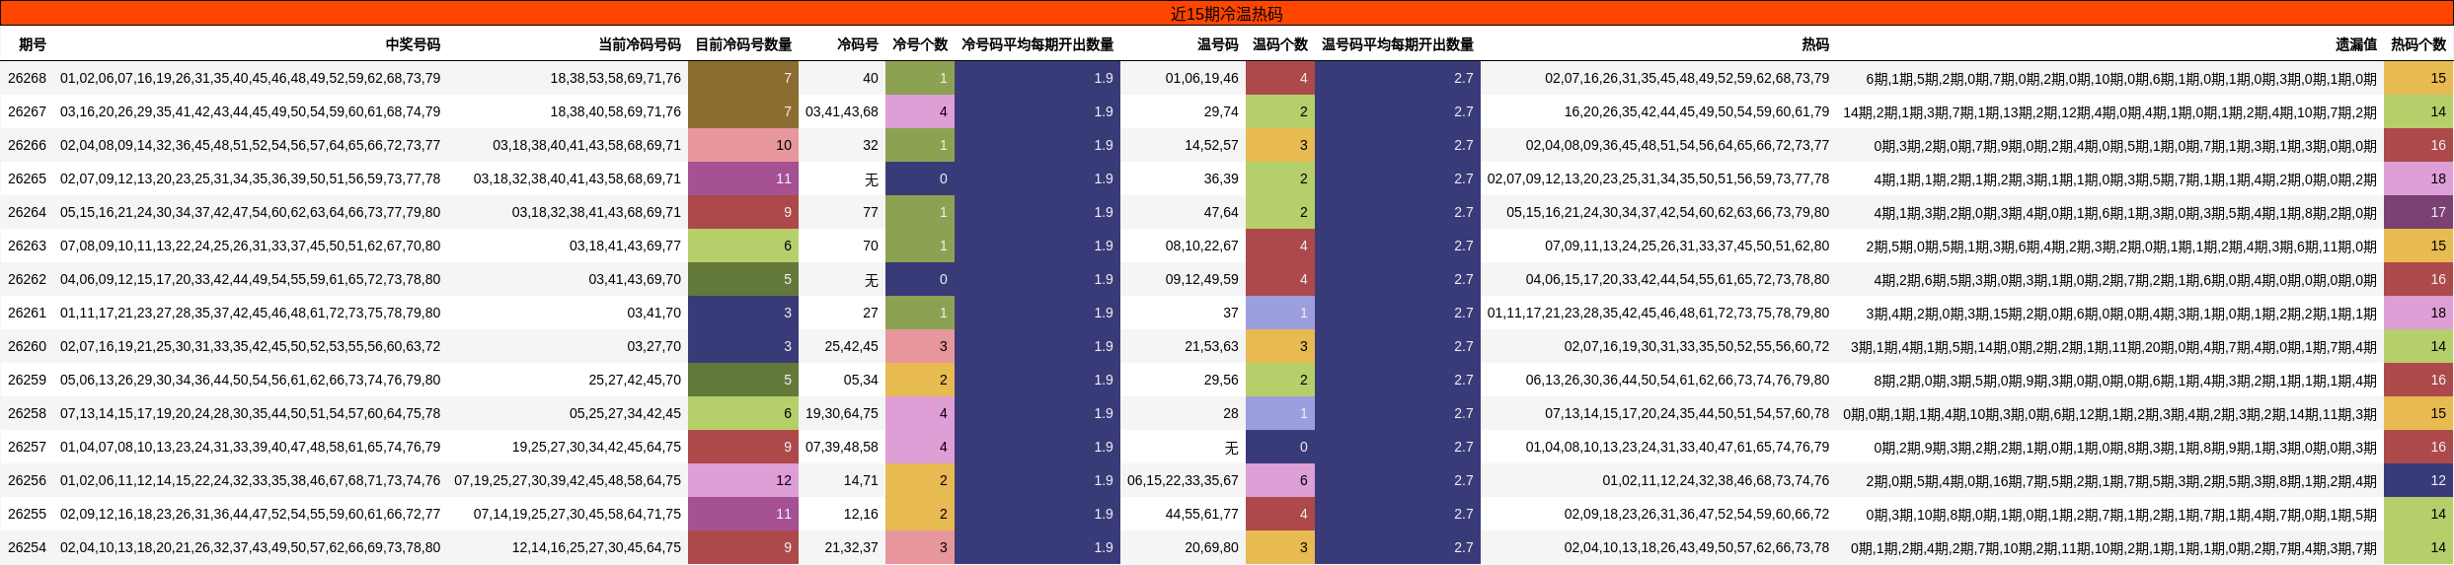The height and width of the screenshot is (565, 2454).
Task: Click the 温号码 column header
Action: tap(1218, 44)
